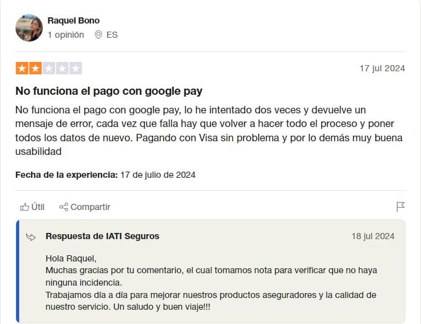Click the reply date '18 jul 2024'

point(373,236)
